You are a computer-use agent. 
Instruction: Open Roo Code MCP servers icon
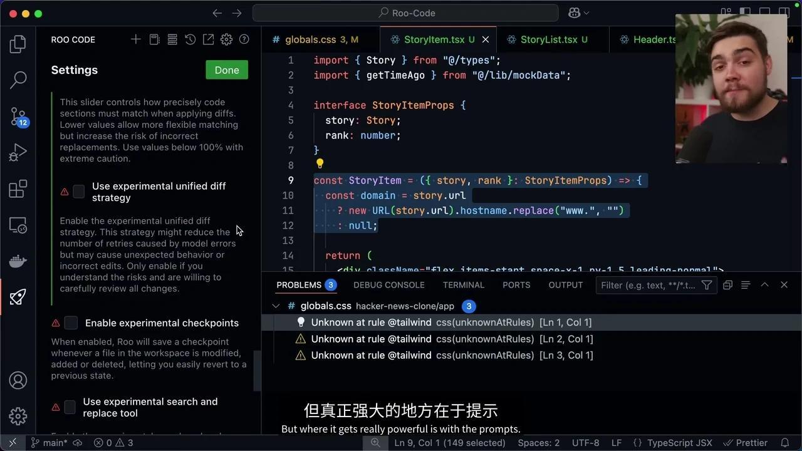click(172, 39)
